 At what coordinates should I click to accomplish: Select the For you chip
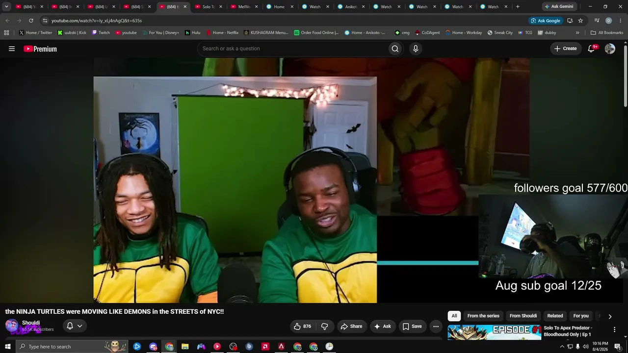pyautogui.click(x=581, y=316)
